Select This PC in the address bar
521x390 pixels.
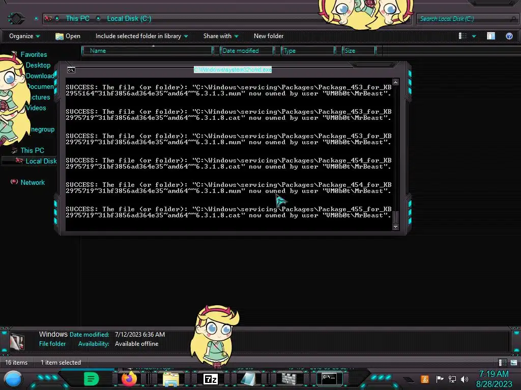point(77,19)
